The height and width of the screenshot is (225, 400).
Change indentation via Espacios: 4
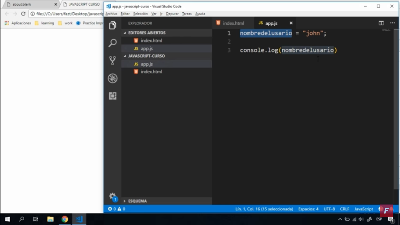[x=308, y=209]
